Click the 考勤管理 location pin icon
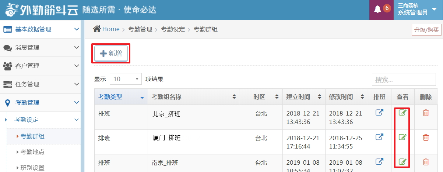Screen dimensions: 443x172 tap(7, 103)
